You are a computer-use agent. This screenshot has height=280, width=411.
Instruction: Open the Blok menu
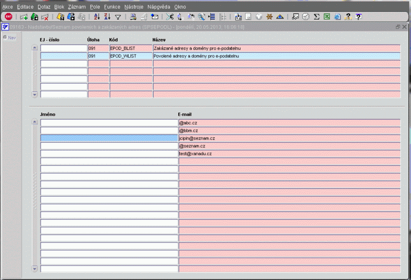(59, 7)
